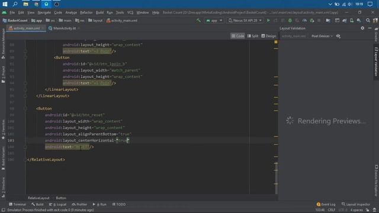The image size is (379, 213).
Task: Click the Button breadcrumb below editor
Action: point(61,198)
